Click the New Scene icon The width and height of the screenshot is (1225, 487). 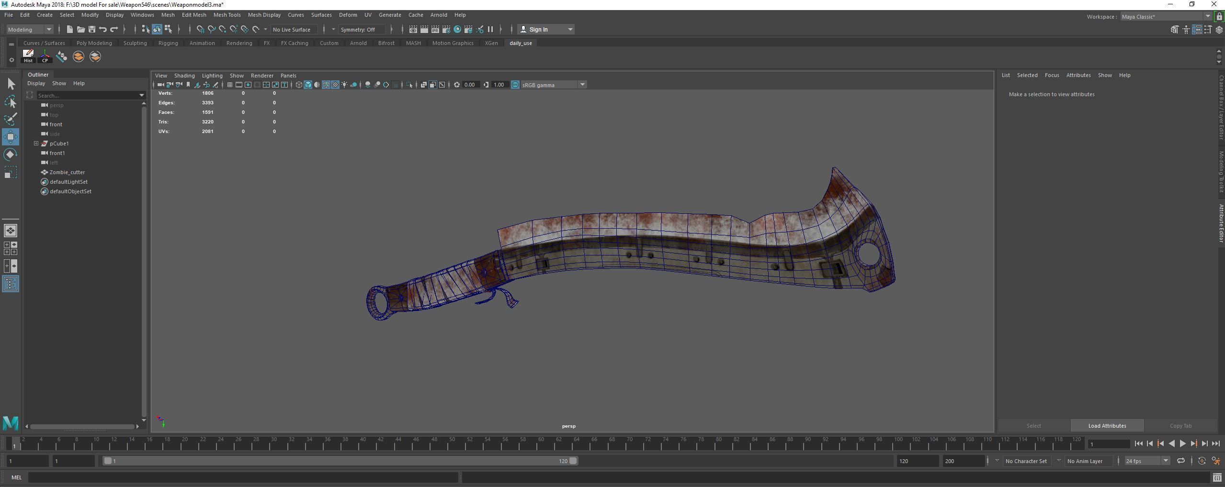[x=69, y=29]
